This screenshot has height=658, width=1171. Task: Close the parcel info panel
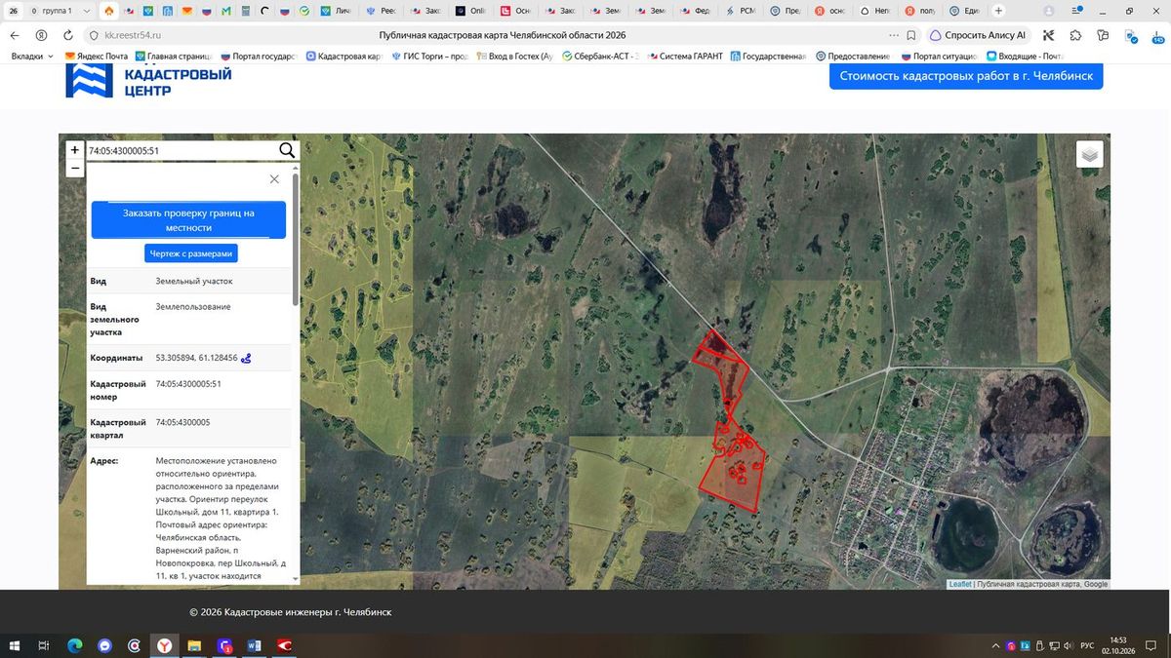274,179
